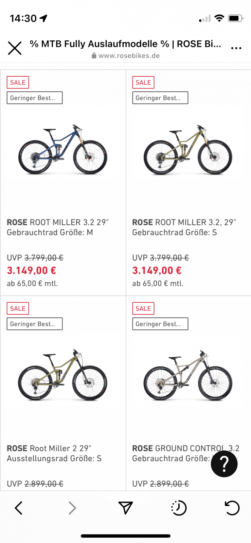This screenshot has width=251, height=543.
Task: Tap the www.rosebikes.de address bar
Action: pos(126,56)
